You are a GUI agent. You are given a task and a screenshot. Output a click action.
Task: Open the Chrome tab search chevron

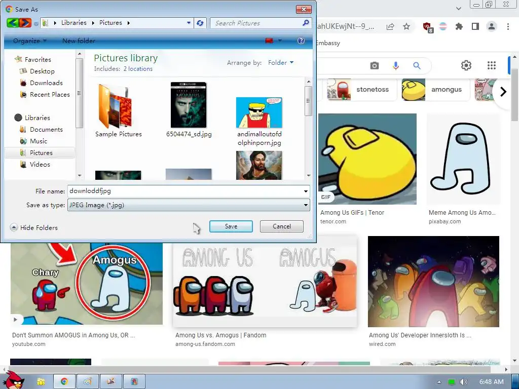coord(458,8)
